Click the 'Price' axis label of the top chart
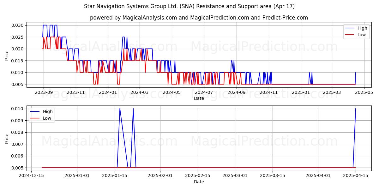The height and width of the screenshot is (189, 379). (x=7, y=55)
